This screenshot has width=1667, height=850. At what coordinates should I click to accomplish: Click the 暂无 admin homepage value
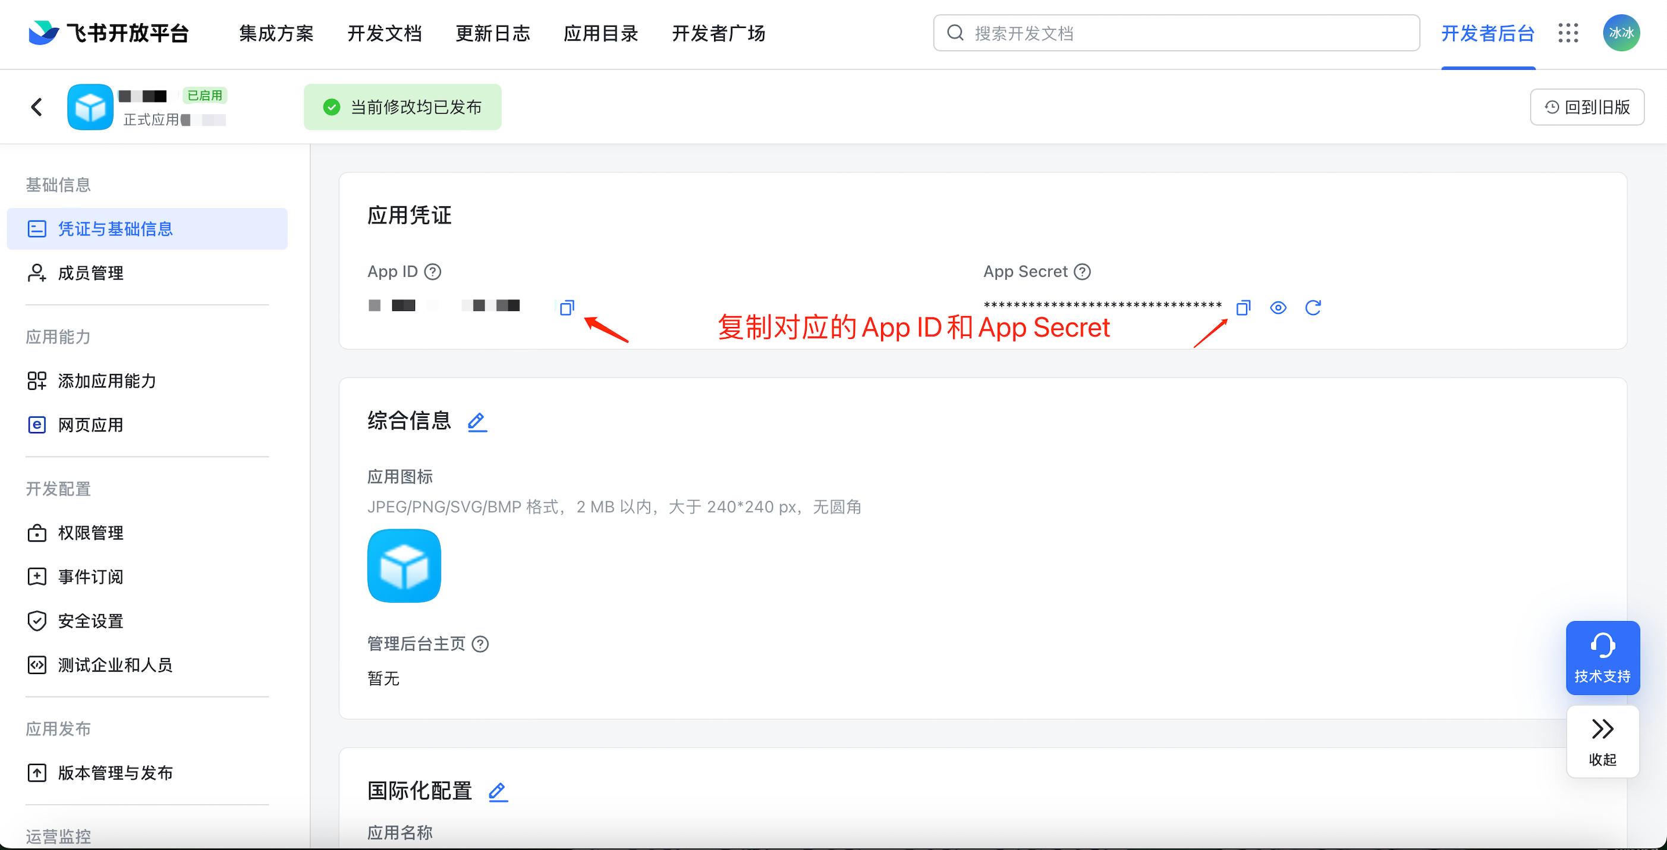coord(383,679)
